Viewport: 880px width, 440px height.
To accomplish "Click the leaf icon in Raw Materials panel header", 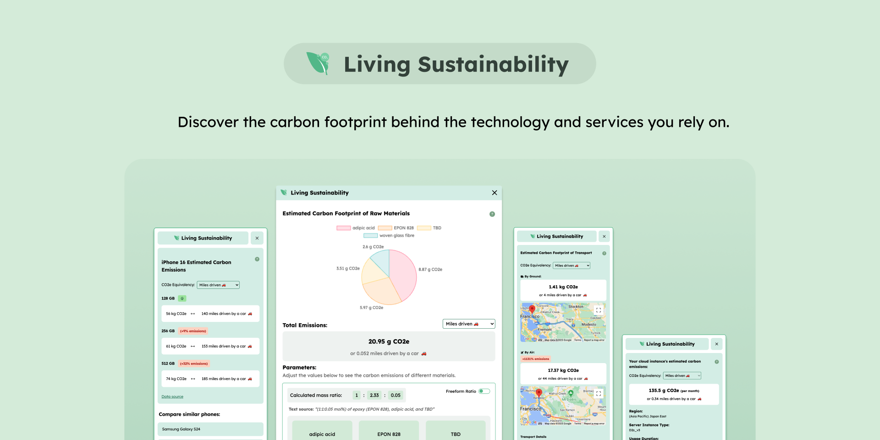I will pyautogui.click(x=284, y=193).
